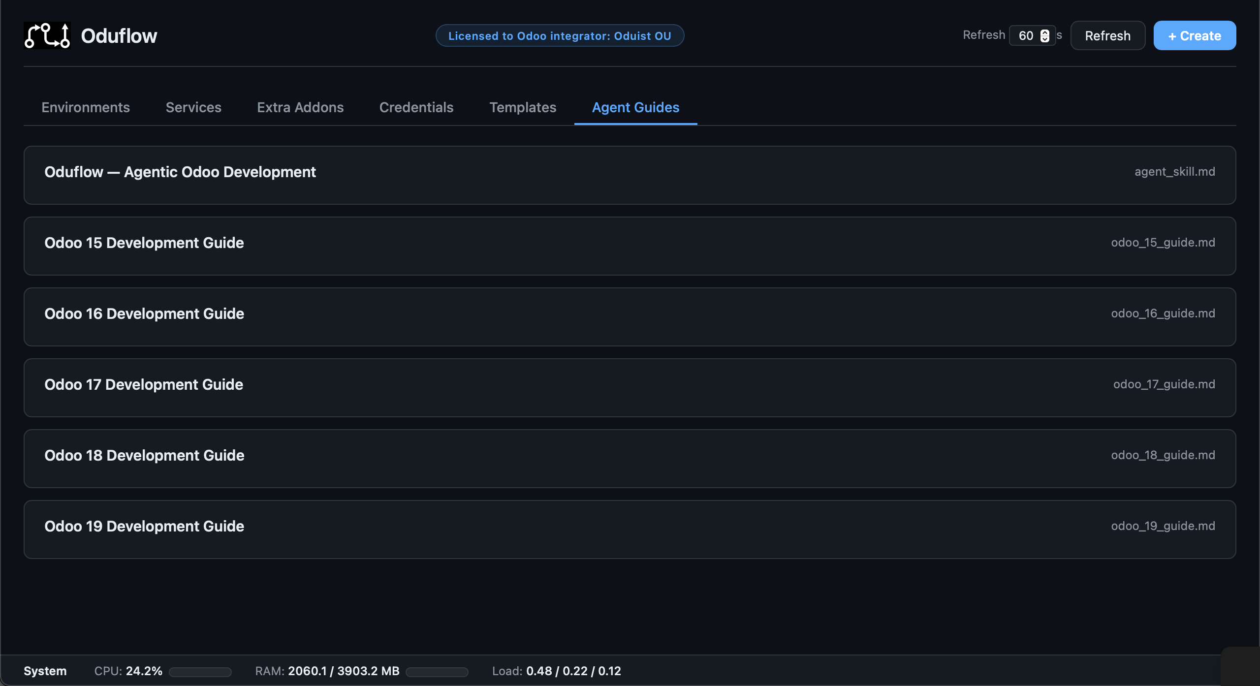
Task: Click the Oduflow logo icon
Action: (47, 35)
